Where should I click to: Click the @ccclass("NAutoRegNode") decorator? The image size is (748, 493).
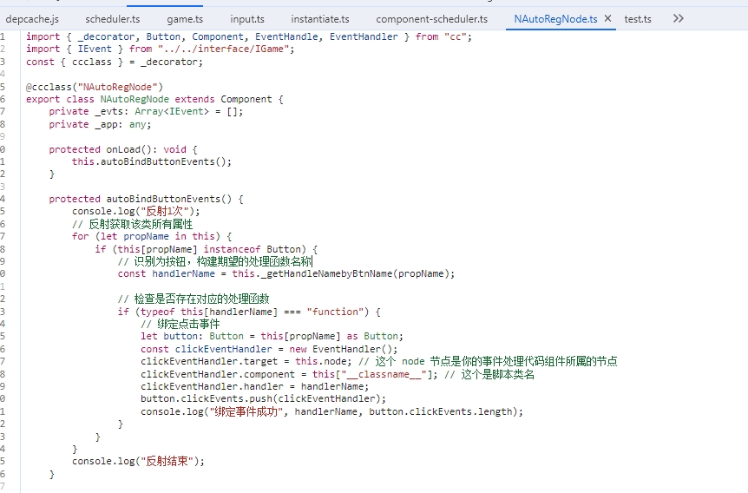95,87
